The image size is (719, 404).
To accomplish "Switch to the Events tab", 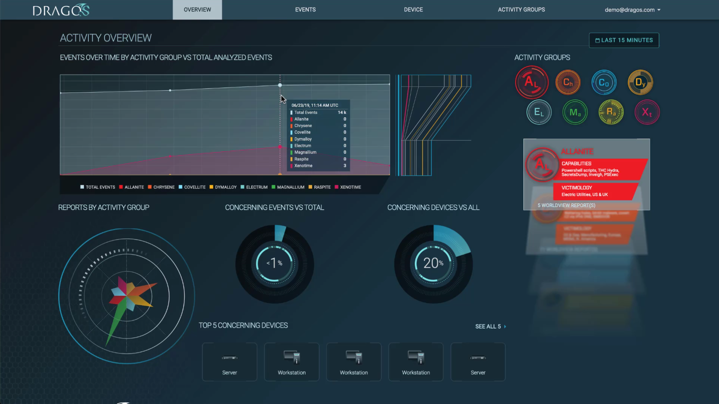I will point(305,10).
